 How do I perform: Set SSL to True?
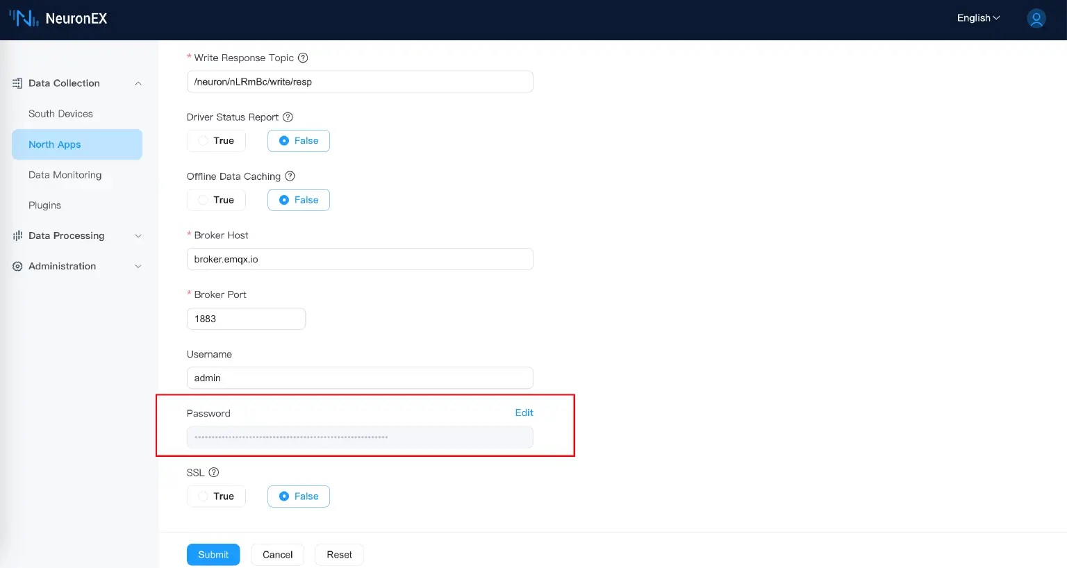pos(216,496)
